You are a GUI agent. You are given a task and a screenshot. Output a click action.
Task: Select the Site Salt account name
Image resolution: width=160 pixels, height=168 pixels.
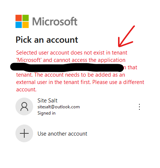(47, 101)
